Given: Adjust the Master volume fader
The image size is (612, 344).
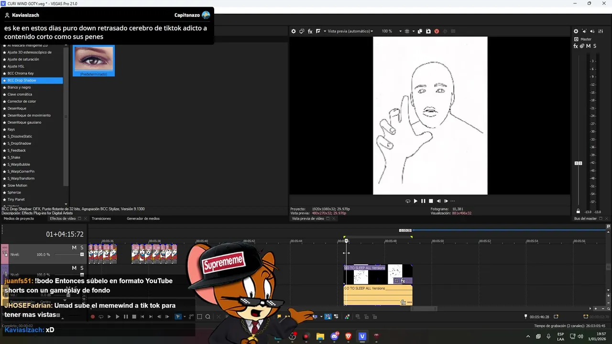Looking at the screenshot, I should point(578,163).
